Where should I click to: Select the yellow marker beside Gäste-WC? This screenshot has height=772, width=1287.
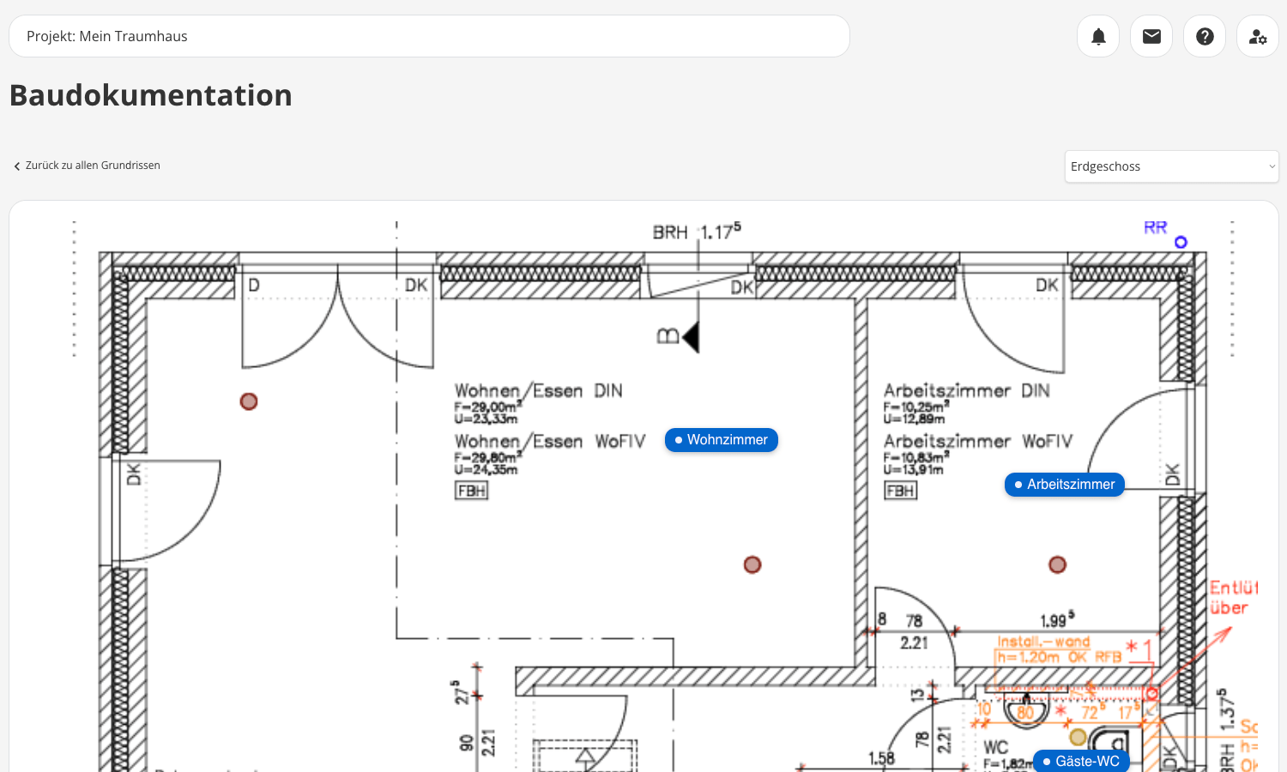pos(1078,737)
